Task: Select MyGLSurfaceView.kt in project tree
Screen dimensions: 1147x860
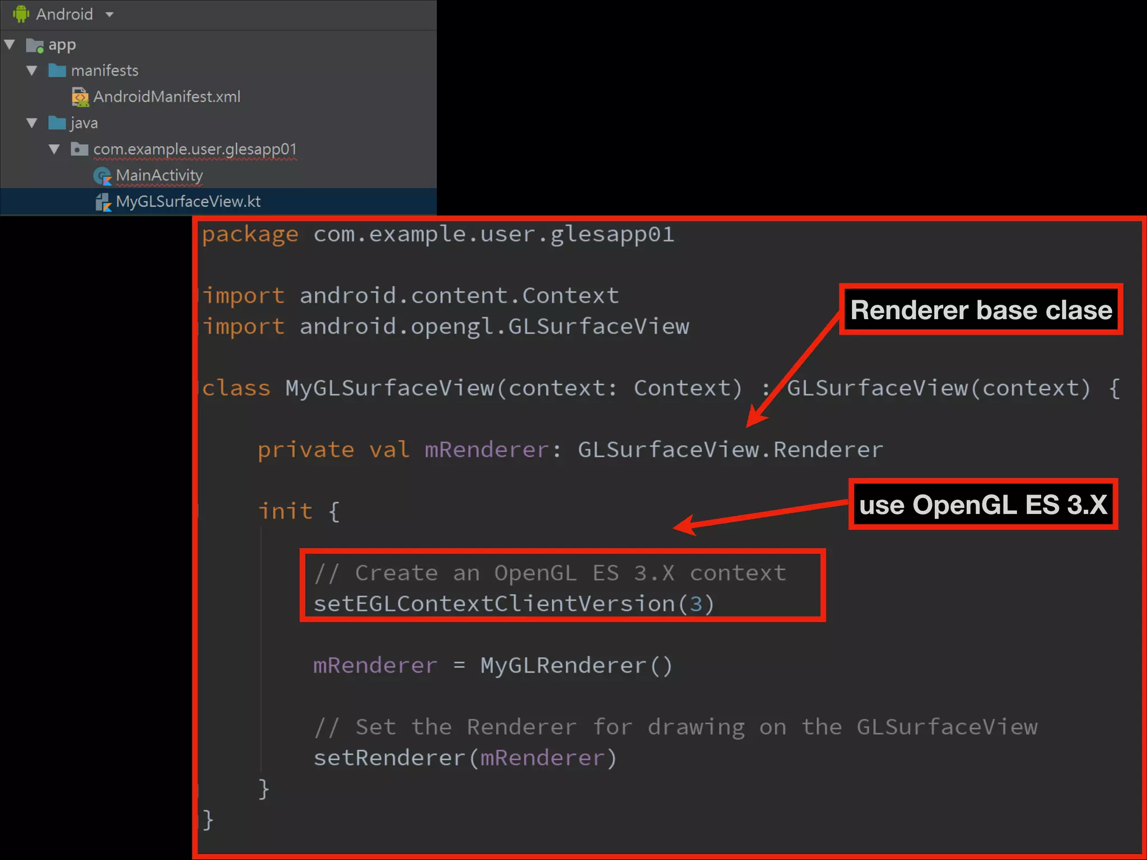Action: pyautogui.click(x=188, y=202)
